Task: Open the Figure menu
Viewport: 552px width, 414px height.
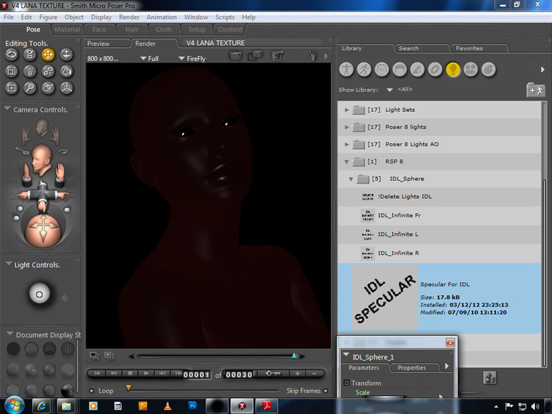Action: [x=48, y=17]
